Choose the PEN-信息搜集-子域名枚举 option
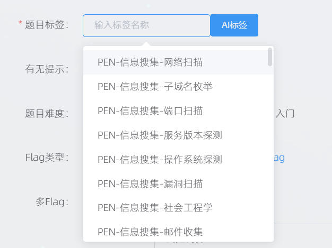The height and width of the screenshot is (248, 332). pos(155,87)
